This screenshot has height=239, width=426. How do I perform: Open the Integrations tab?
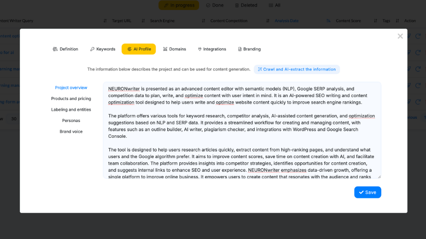click(x=212, y=49)
